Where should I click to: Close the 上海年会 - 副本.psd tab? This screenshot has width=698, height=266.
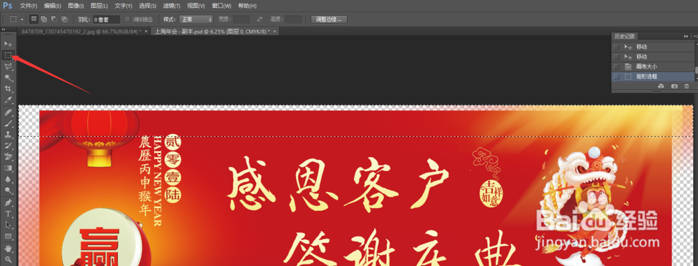(274, 31)
